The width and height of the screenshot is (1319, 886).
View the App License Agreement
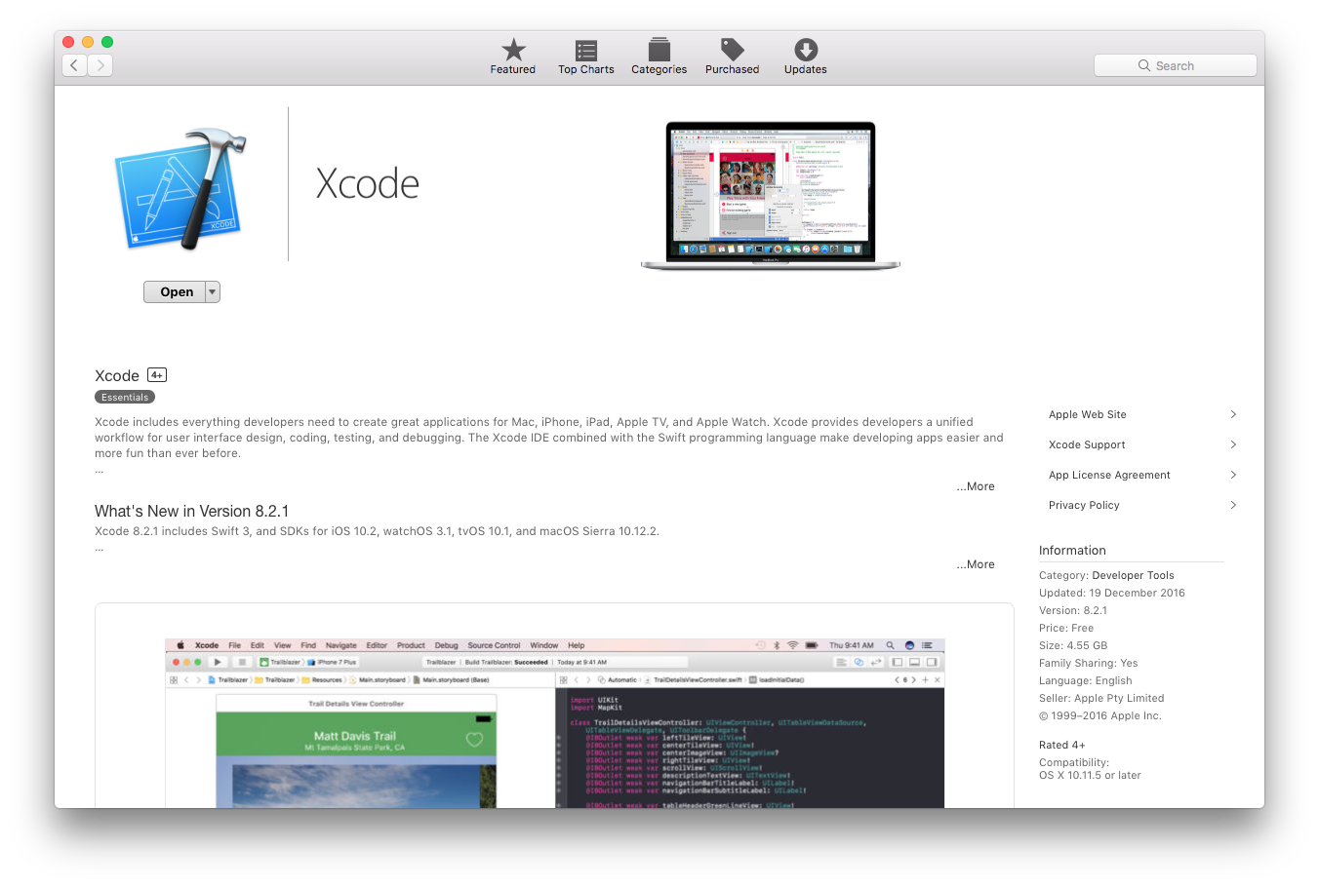pos(1109,475)
